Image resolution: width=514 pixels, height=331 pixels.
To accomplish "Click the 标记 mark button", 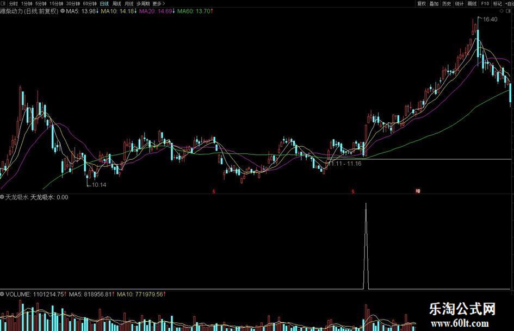I will pyautogui.click(x=498, y=4).
